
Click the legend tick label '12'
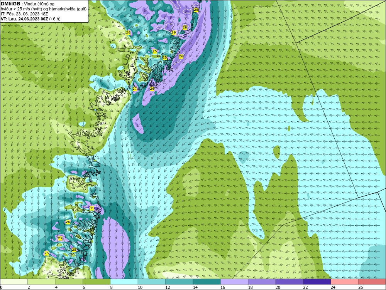click(x=168, y=287)
